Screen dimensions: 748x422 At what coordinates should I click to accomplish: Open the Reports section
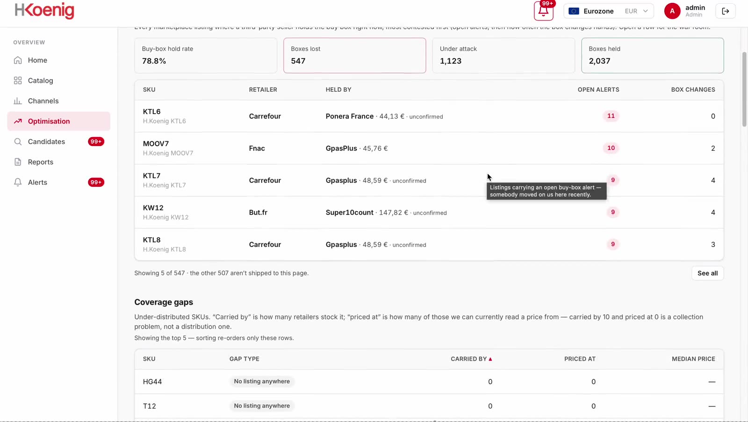pos(59,162)
